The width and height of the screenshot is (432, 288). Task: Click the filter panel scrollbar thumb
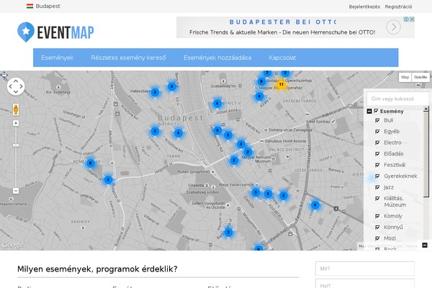coord(426,154)
